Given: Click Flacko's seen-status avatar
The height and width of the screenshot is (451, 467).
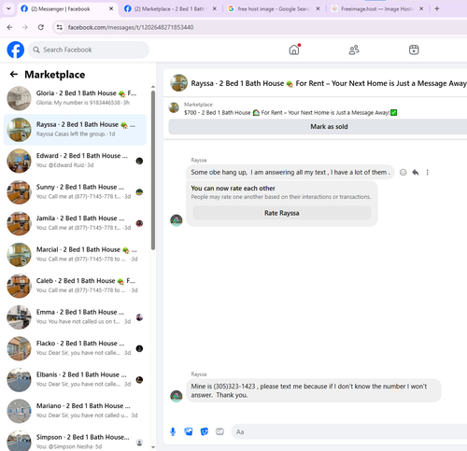Looking at the screenshot, I should click(139, 348).
